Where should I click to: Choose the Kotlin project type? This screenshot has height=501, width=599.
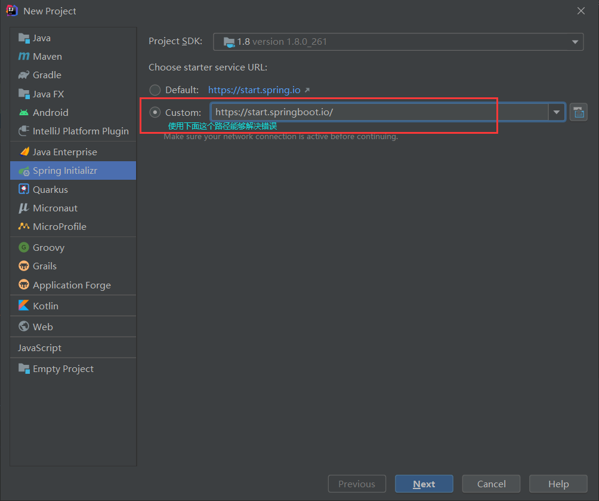pos(47,305)
